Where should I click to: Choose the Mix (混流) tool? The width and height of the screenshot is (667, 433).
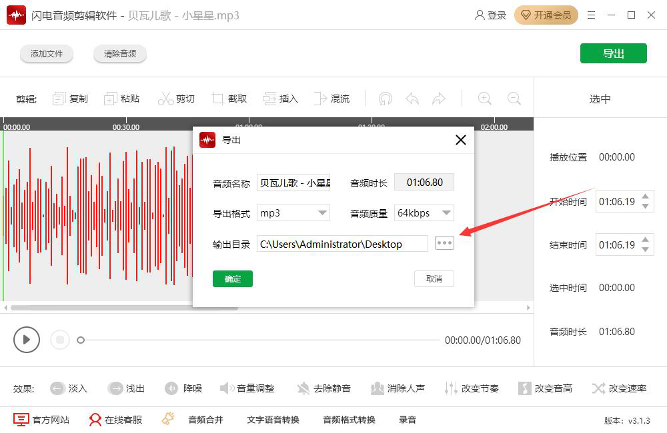[x=321, y=99]
